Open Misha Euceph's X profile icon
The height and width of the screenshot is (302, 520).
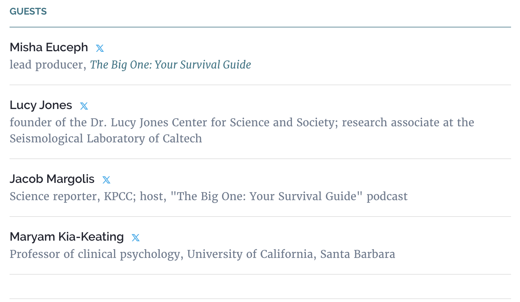click(100, 48)
